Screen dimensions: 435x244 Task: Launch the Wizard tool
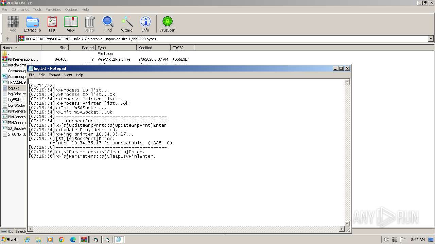coord(127,24)
